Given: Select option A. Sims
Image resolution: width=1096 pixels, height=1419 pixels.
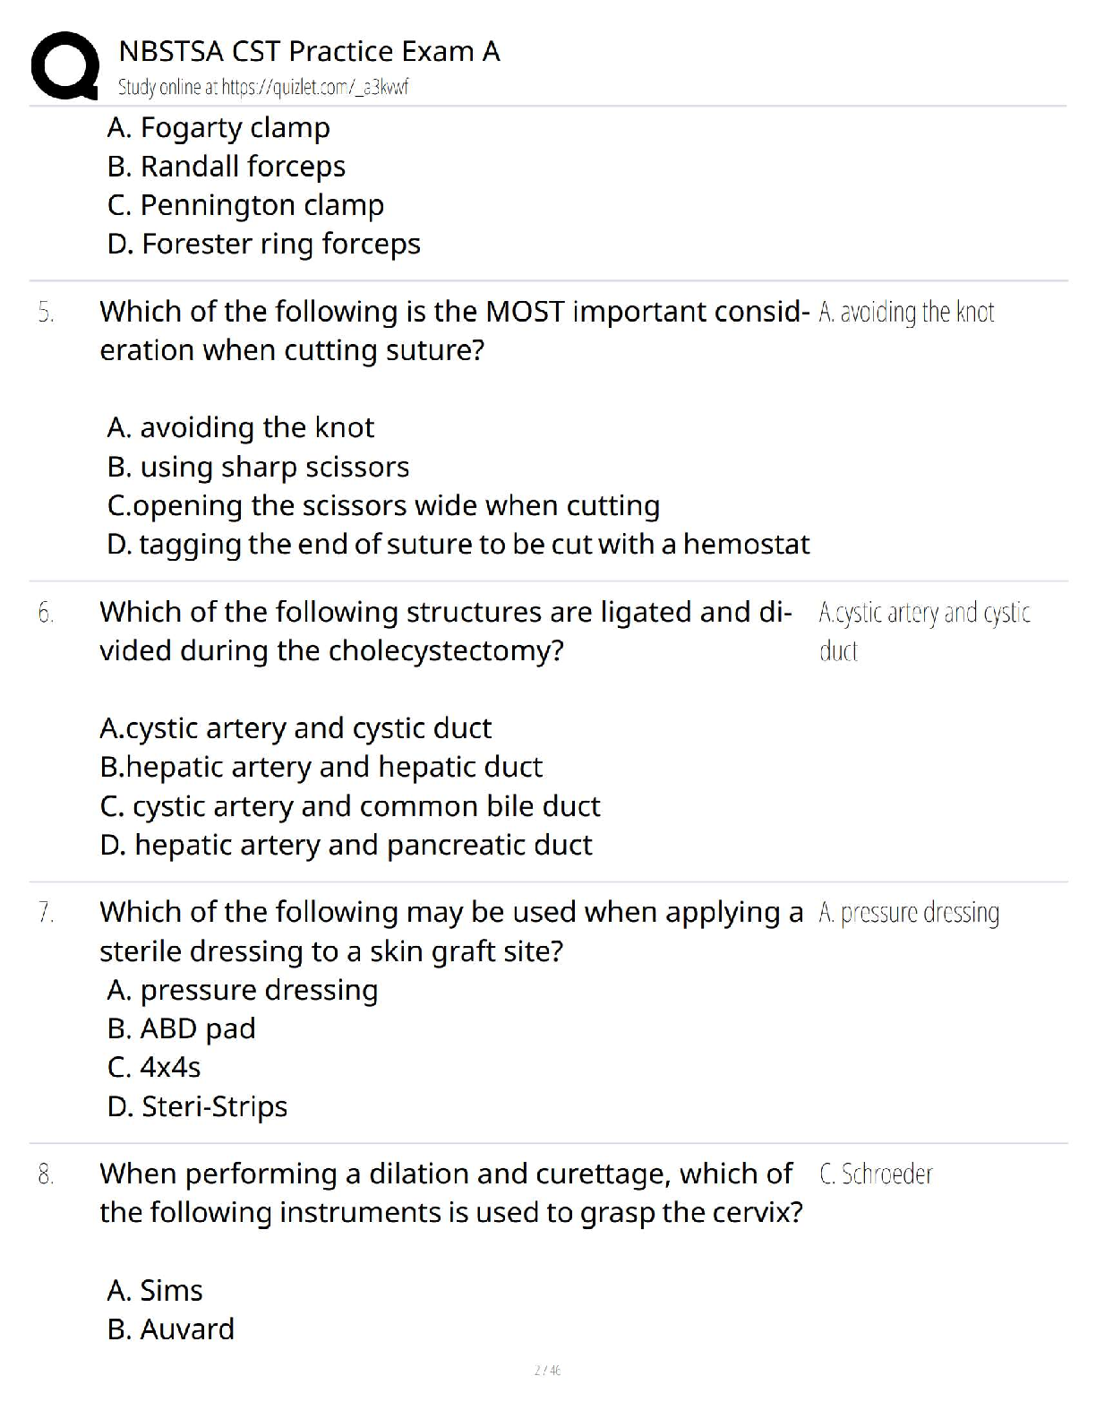Looking at the screenshot, I should point(155,1290).
